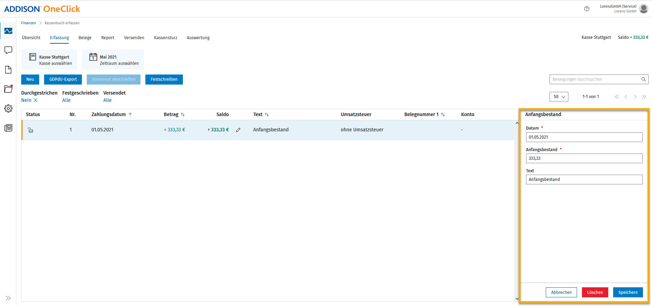Click the Abbrechen button

tap(561, 292)
